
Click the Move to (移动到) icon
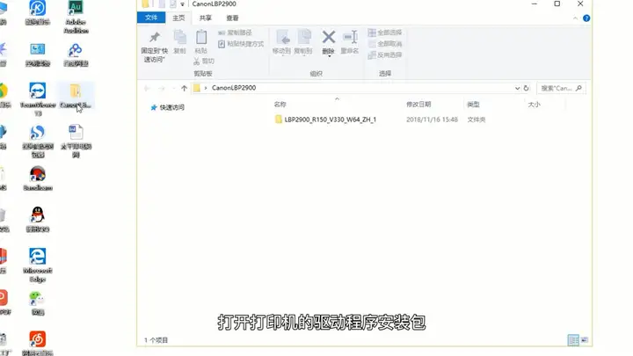pyautogui.click(x=282, y=38)
